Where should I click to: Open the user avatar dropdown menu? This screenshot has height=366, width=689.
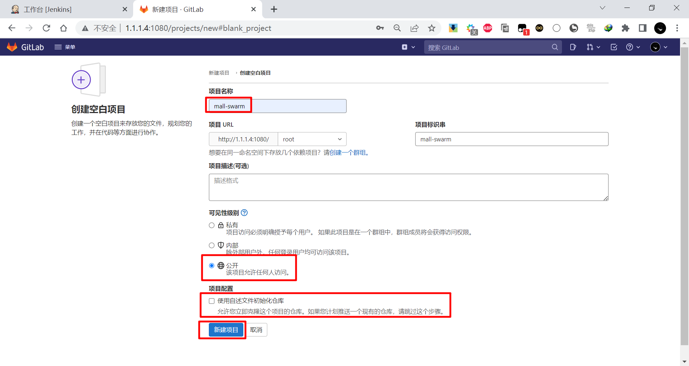click(x=659, y=47)
